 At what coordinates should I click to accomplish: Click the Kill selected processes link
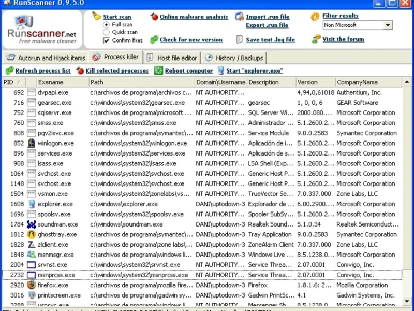click(x=117, y=70)
